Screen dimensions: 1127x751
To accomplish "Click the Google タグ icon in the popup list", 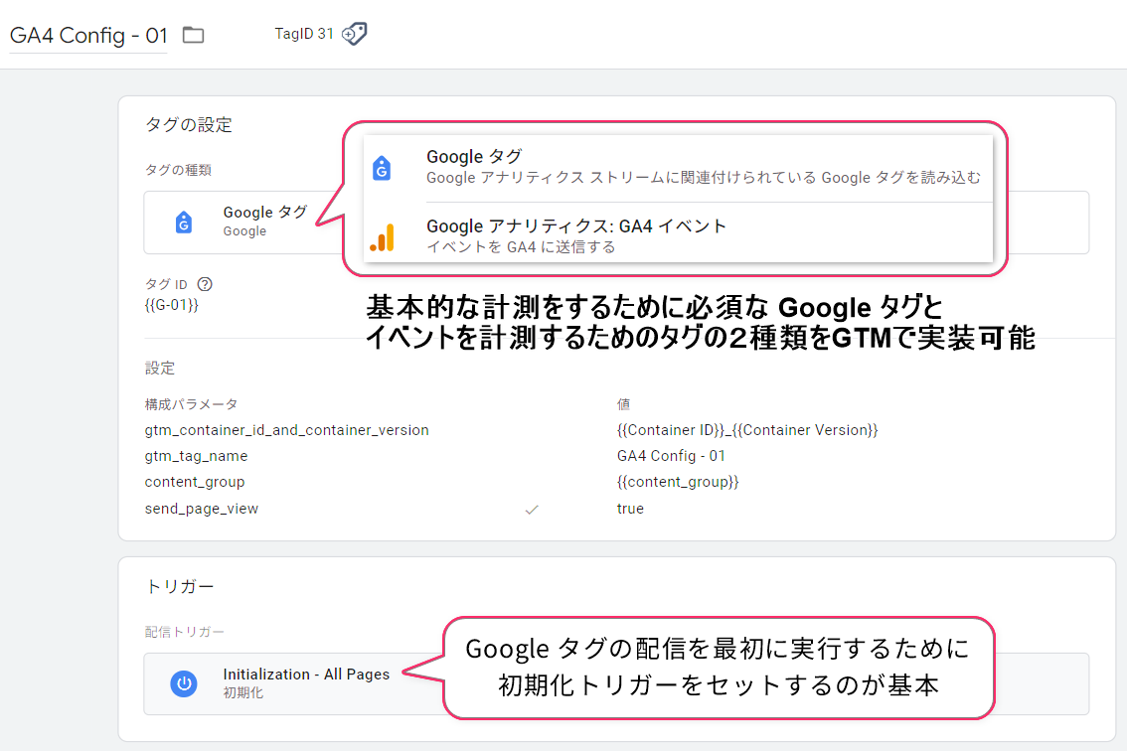I will (x=382, y=168).
